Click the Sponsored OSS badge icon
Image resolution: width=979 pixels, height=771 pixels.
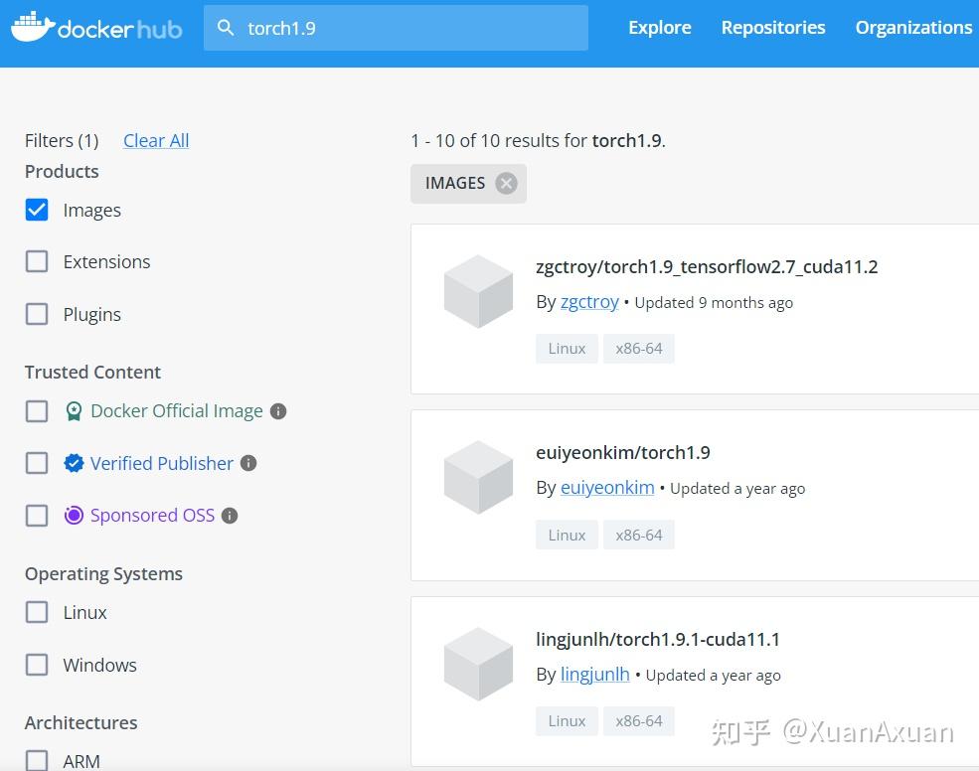coord(74,515)
